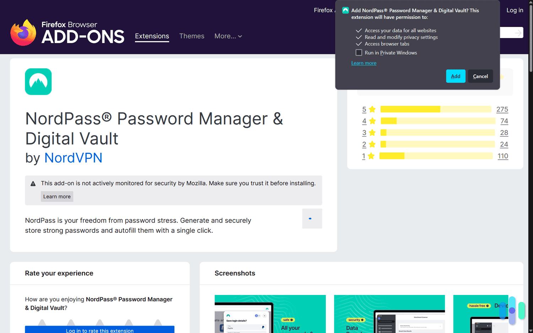Viewport: 533px width, 333px height.
Task: Open the first screenshot thumbnail
Action: pos(270,314)
